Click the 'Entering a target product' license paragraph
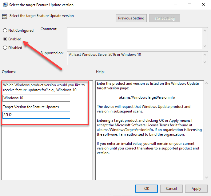Viewport: 211px width, 196px height. [149, 127]
